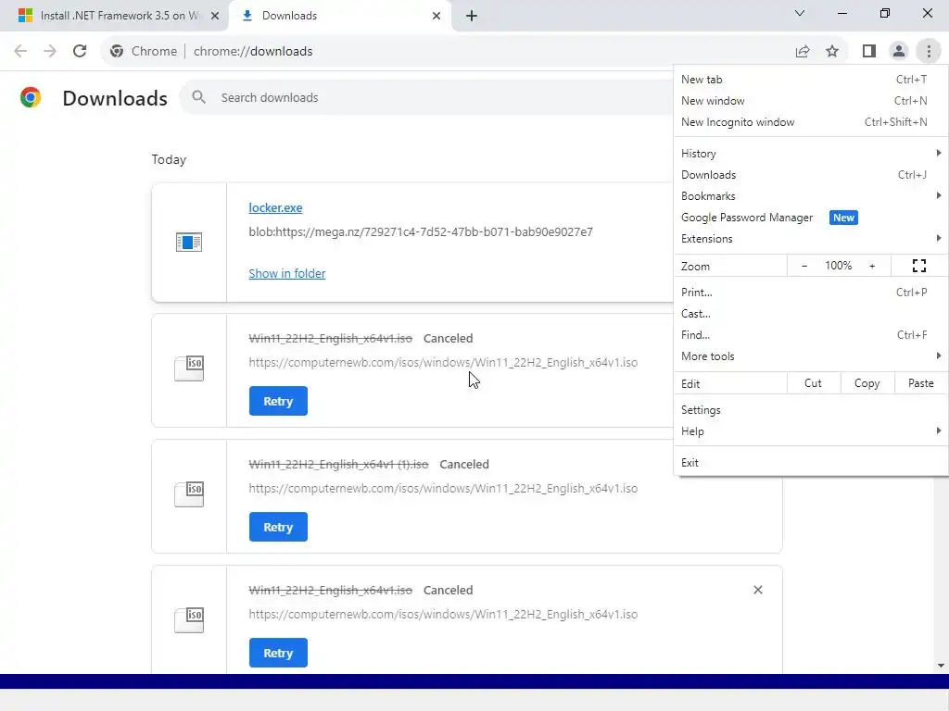Retry the Win11_22H2_English_x64v1 (1).iso download
Image resolution: width=949 pixels, height=711 pixels.
click(x=278, y=527)
